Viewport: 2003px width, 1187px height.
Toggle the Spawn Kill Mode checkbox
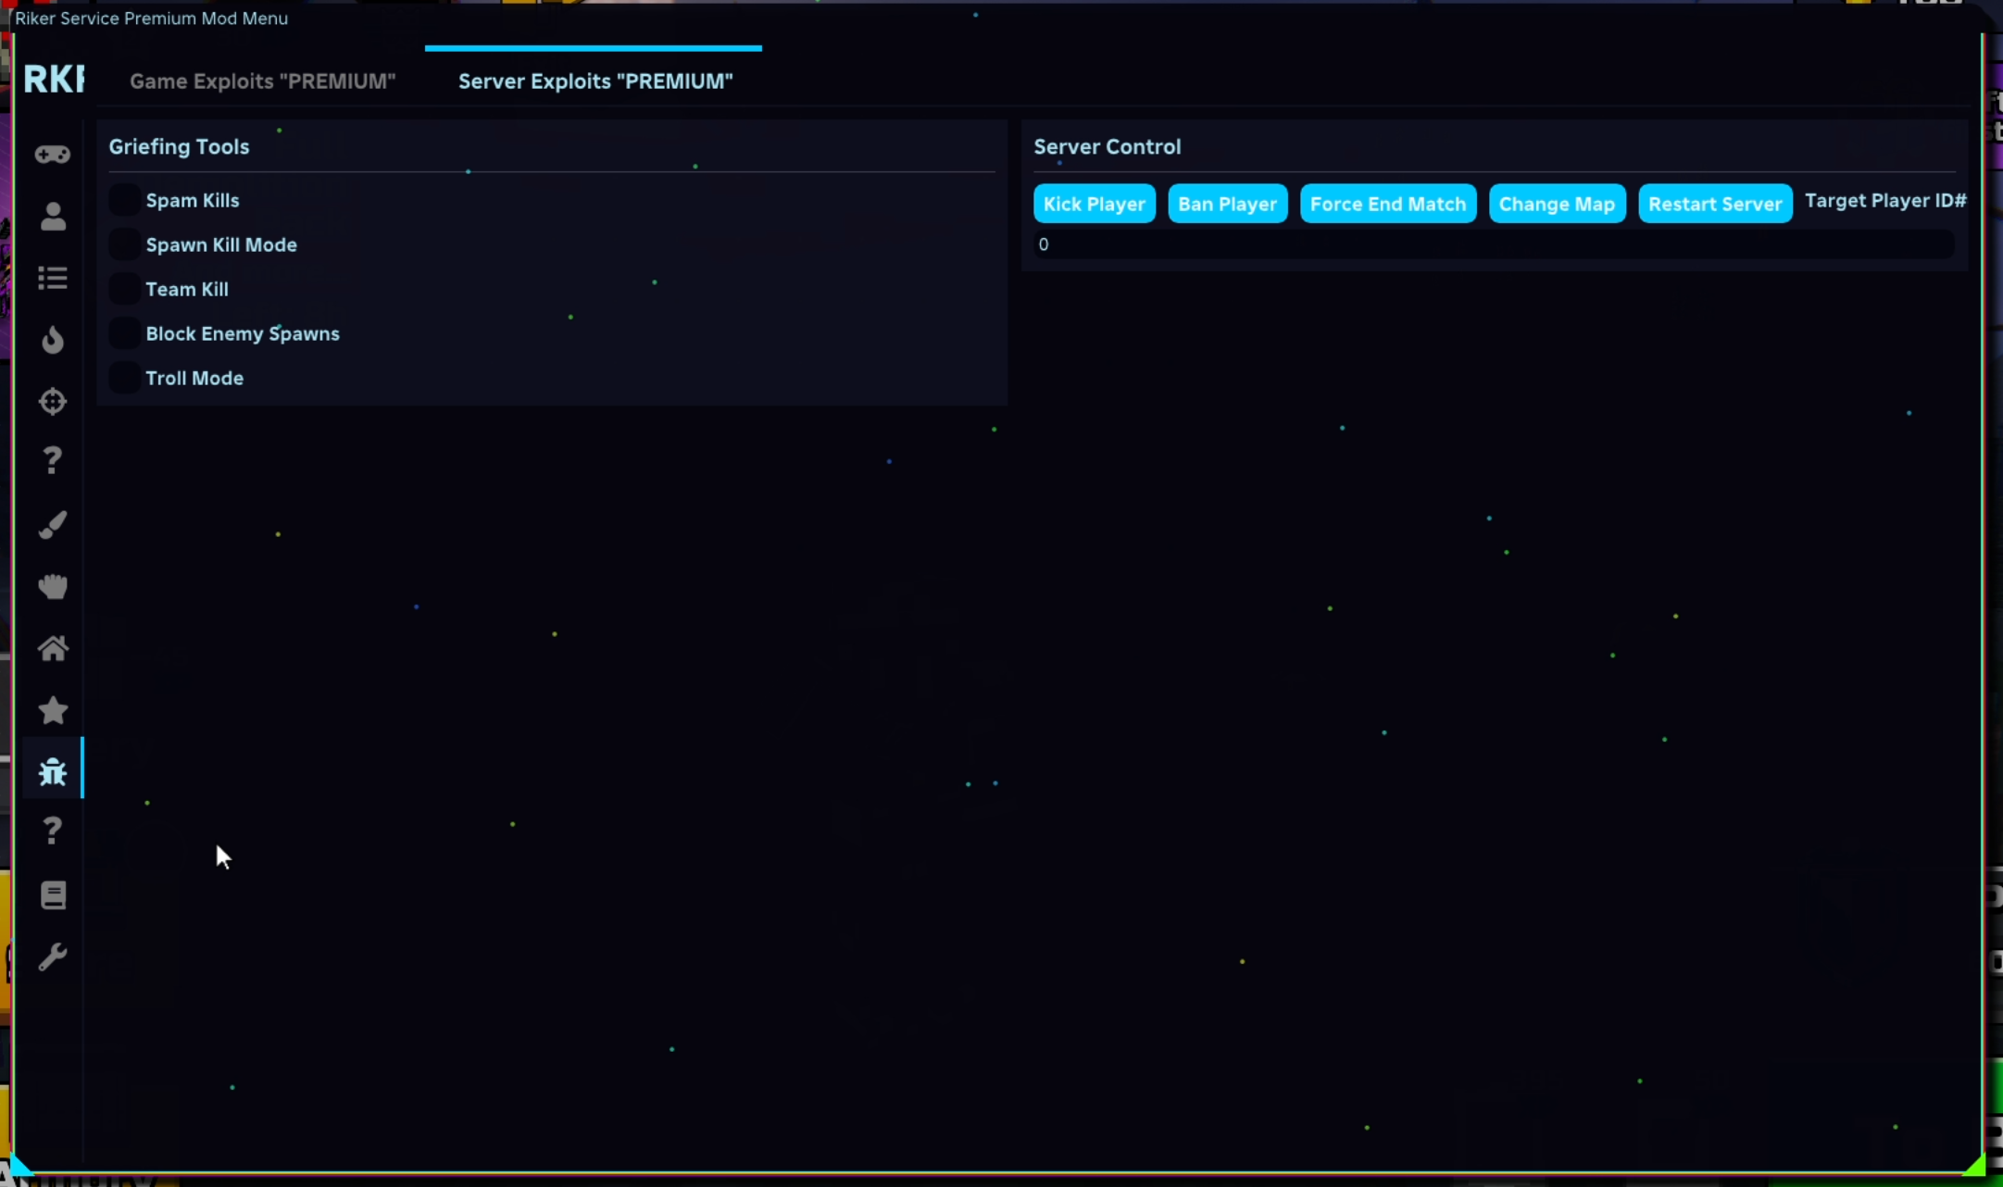[124, 244]
